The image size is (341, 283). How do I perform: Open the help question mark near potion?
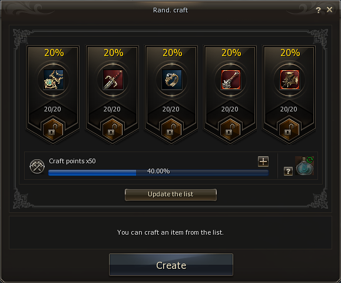[288, 171]
